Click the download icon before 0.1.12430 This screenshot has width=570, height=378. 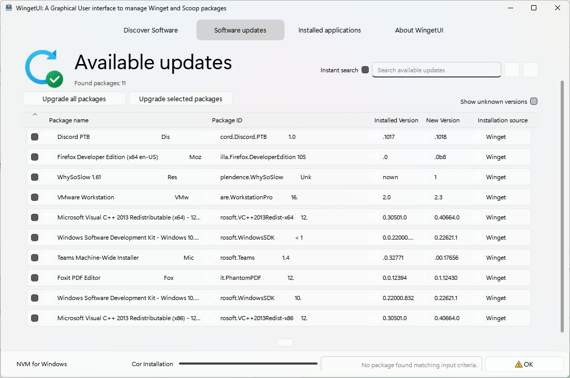425,278
